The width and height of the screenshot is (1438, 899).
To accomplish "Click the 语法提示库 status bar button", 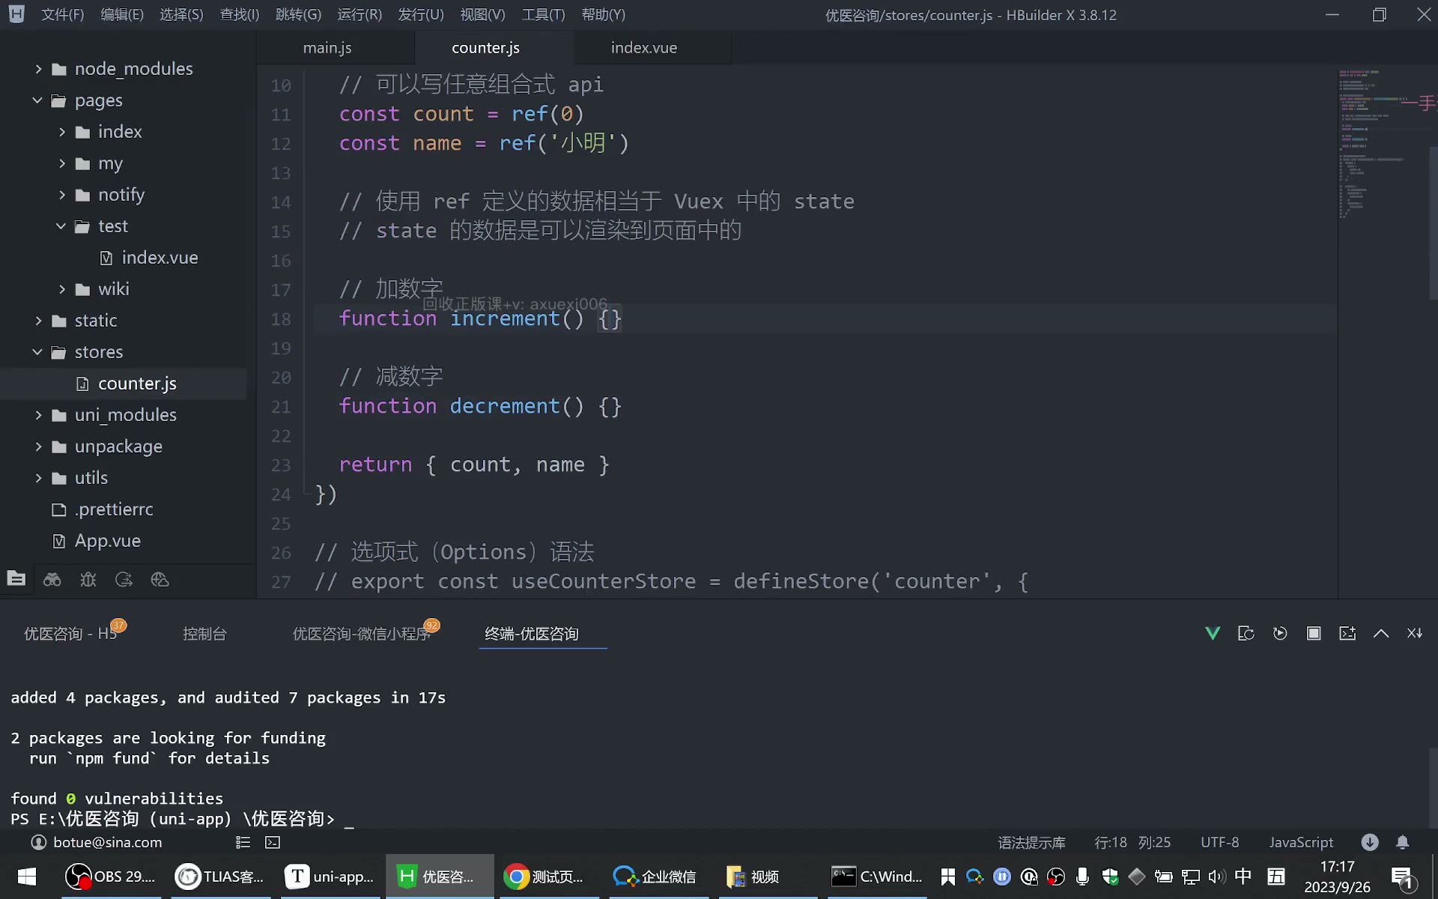I will 1031,843.
